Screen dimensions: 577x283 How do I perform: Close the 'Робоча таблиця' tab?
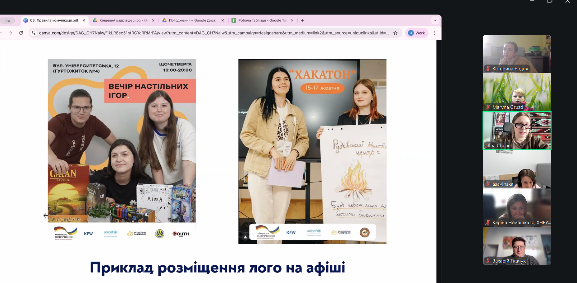coord(292,20)
